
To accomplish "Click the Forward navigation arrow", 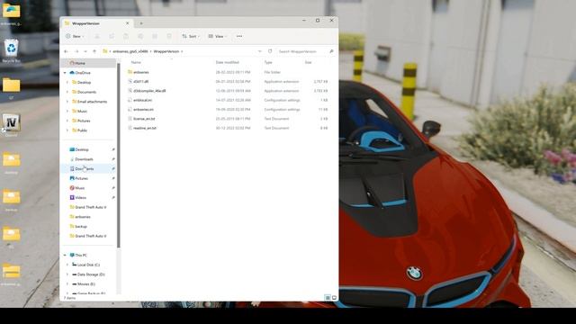I will point(76,51).
